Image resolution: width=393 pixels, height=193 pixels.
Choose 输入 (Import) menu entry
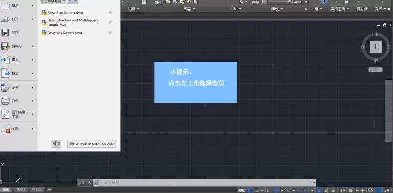18,60
